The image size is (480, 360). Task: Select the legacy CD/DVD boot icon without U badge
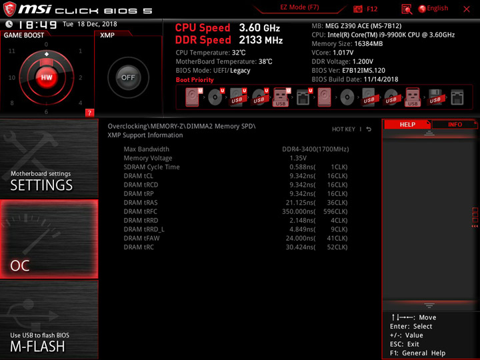coord(347,97)
